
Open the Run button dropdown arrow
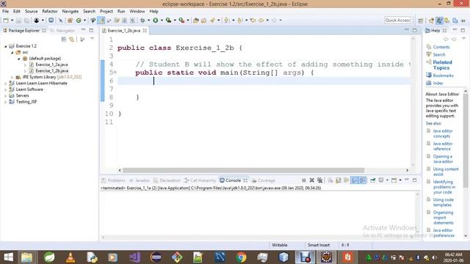click(x=162, y=21)
